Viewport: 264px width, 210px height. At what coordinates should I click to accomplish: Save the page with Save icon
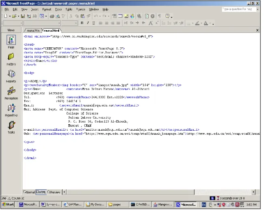coord(23,16)
